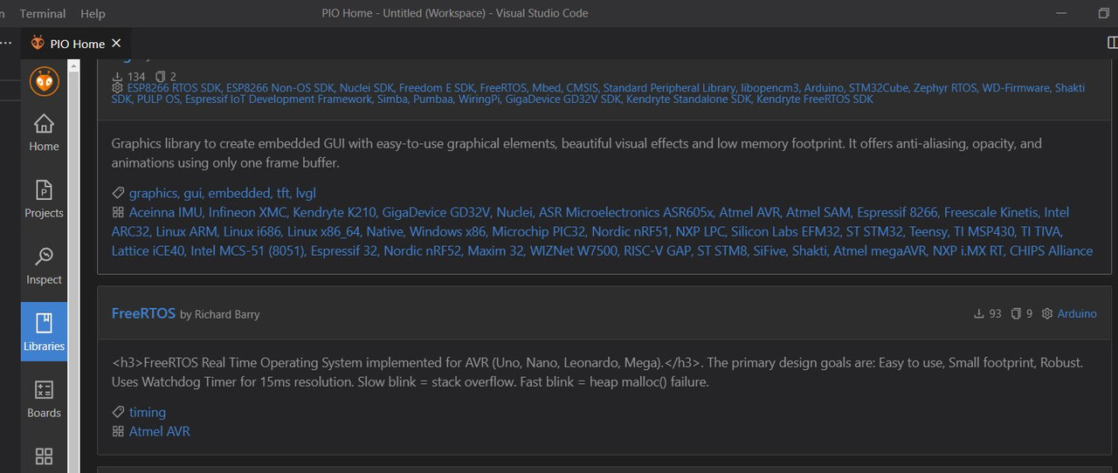This screenshot has height=473, width=1118.
Task: Filter by the timing tag
Action: 148,412
